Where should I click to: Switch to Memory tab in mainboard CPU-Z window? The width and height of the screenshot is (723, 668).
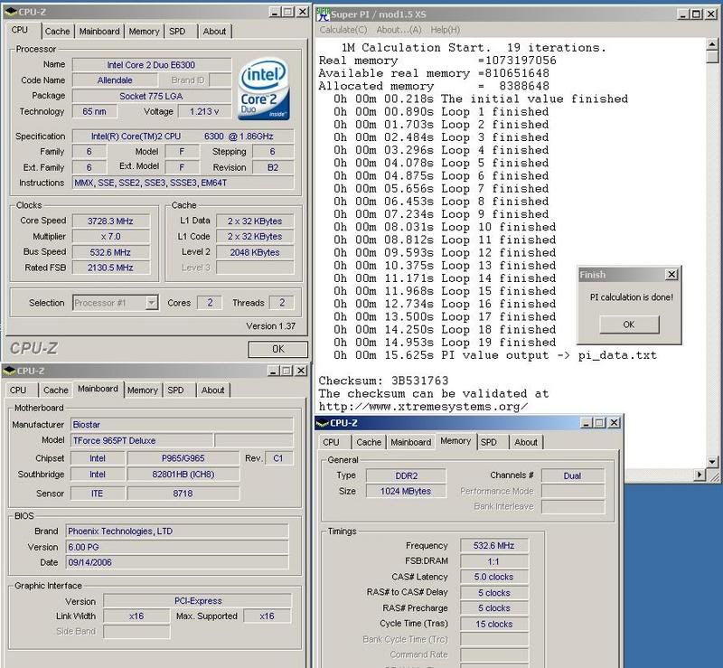click(x=143, y=390)
